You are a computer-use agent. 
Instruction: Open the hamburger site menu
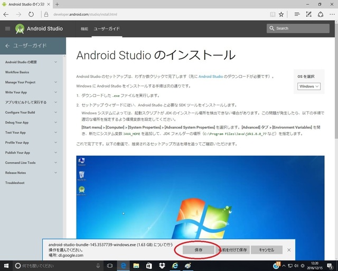[7, 29]
